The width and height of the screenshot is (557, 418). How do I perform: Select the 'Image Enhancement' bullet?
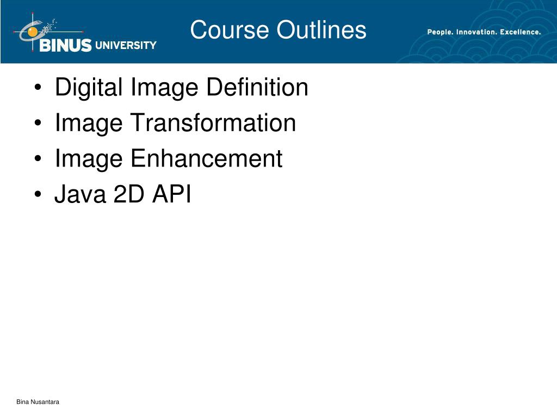pyautogui.click(x=169, y=158)
